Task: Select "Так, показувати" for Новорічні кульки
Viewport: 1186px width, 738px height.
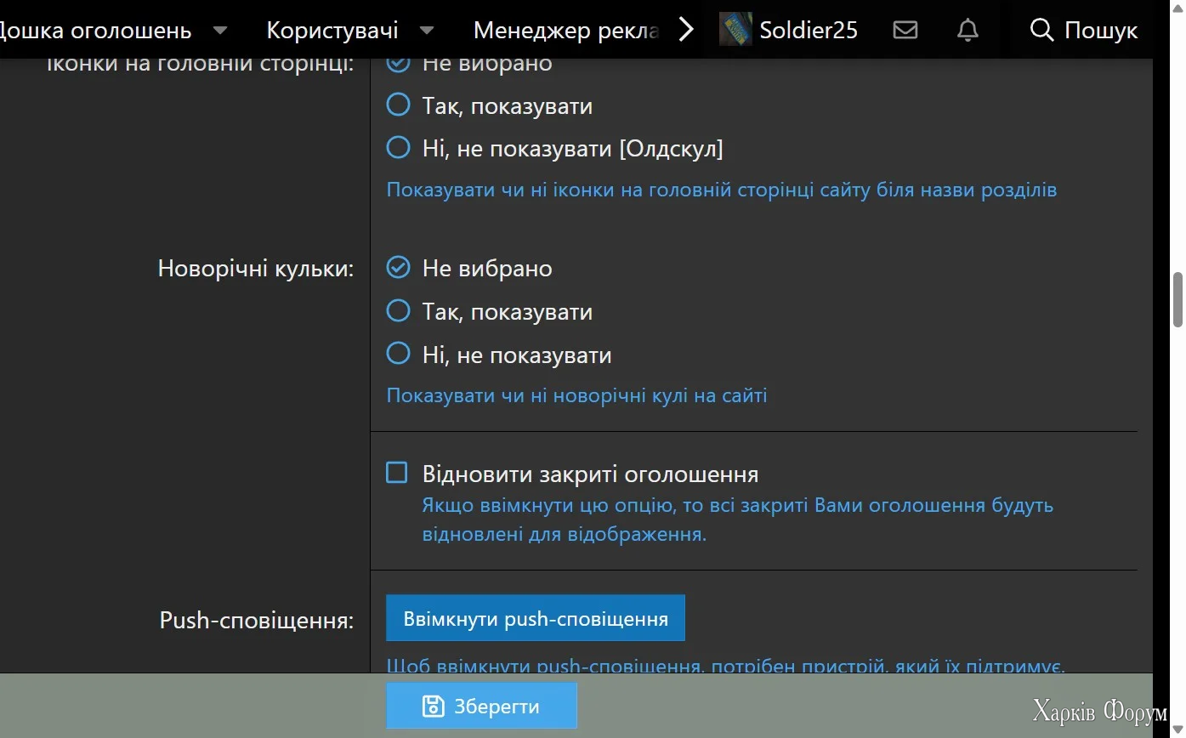Action: 398,311
